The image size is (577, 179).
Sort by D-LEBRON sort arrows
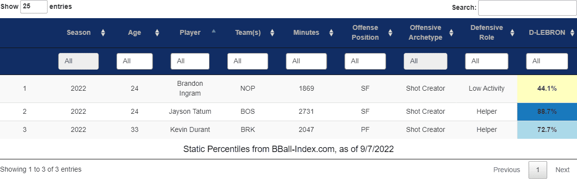click(572, 33)
